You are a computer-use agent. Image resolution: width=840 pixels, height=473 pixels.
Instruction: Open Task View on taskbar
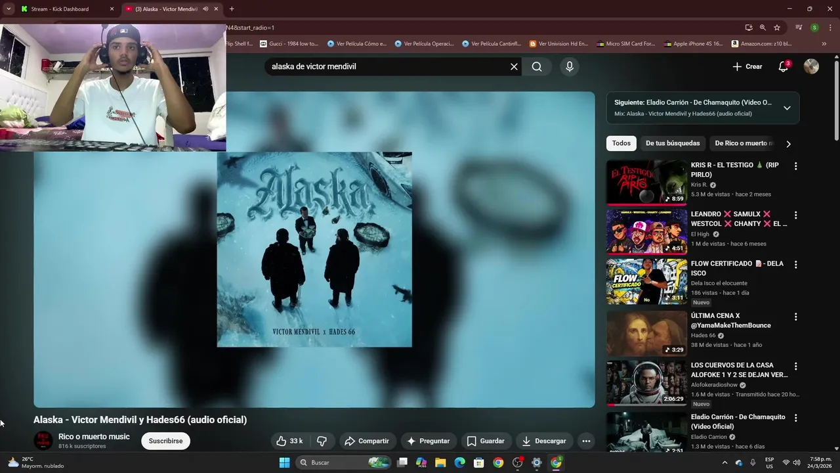click(402, 462)
